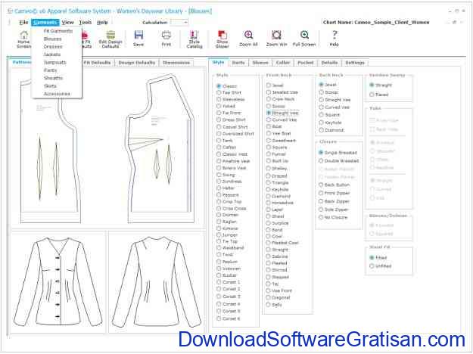Choose Dresses from Garments menu
Viewport: 473px width, 354px height.
53,47
